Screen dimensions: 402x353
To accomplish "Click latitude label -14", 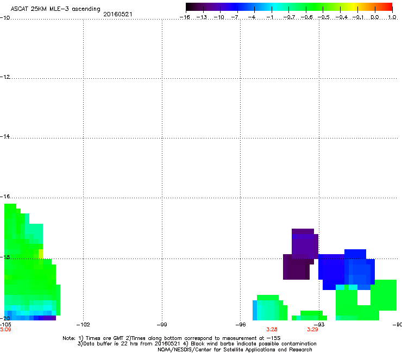I will click(x=5, y=137).
